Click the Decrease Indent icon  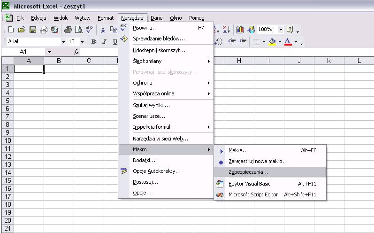(x=232, y=42)
